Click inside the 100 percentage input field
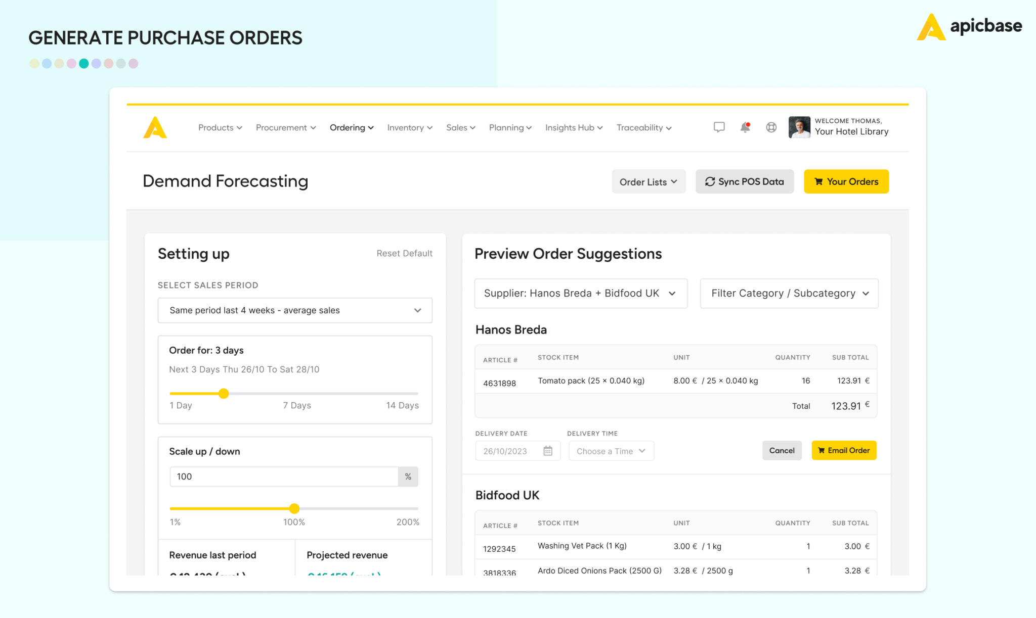Image resolution: width=1036 pixels, height=618 pixels. pyautogui.click(x=283, y=476)
